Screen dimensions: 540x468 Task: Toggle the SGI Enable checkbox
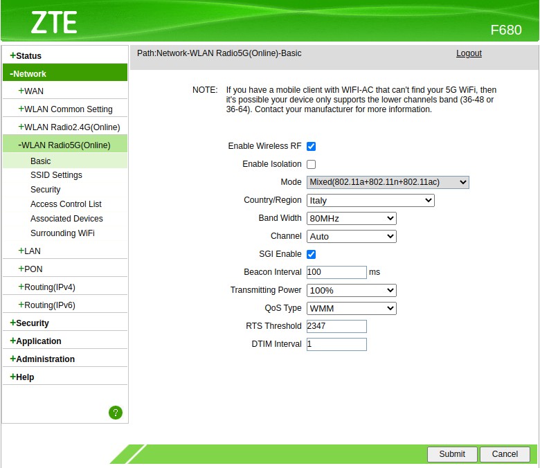coord(311,254)
